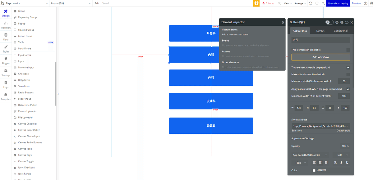Switch to the Layout tab
The image size is (373, 180).
pos(320,31)
